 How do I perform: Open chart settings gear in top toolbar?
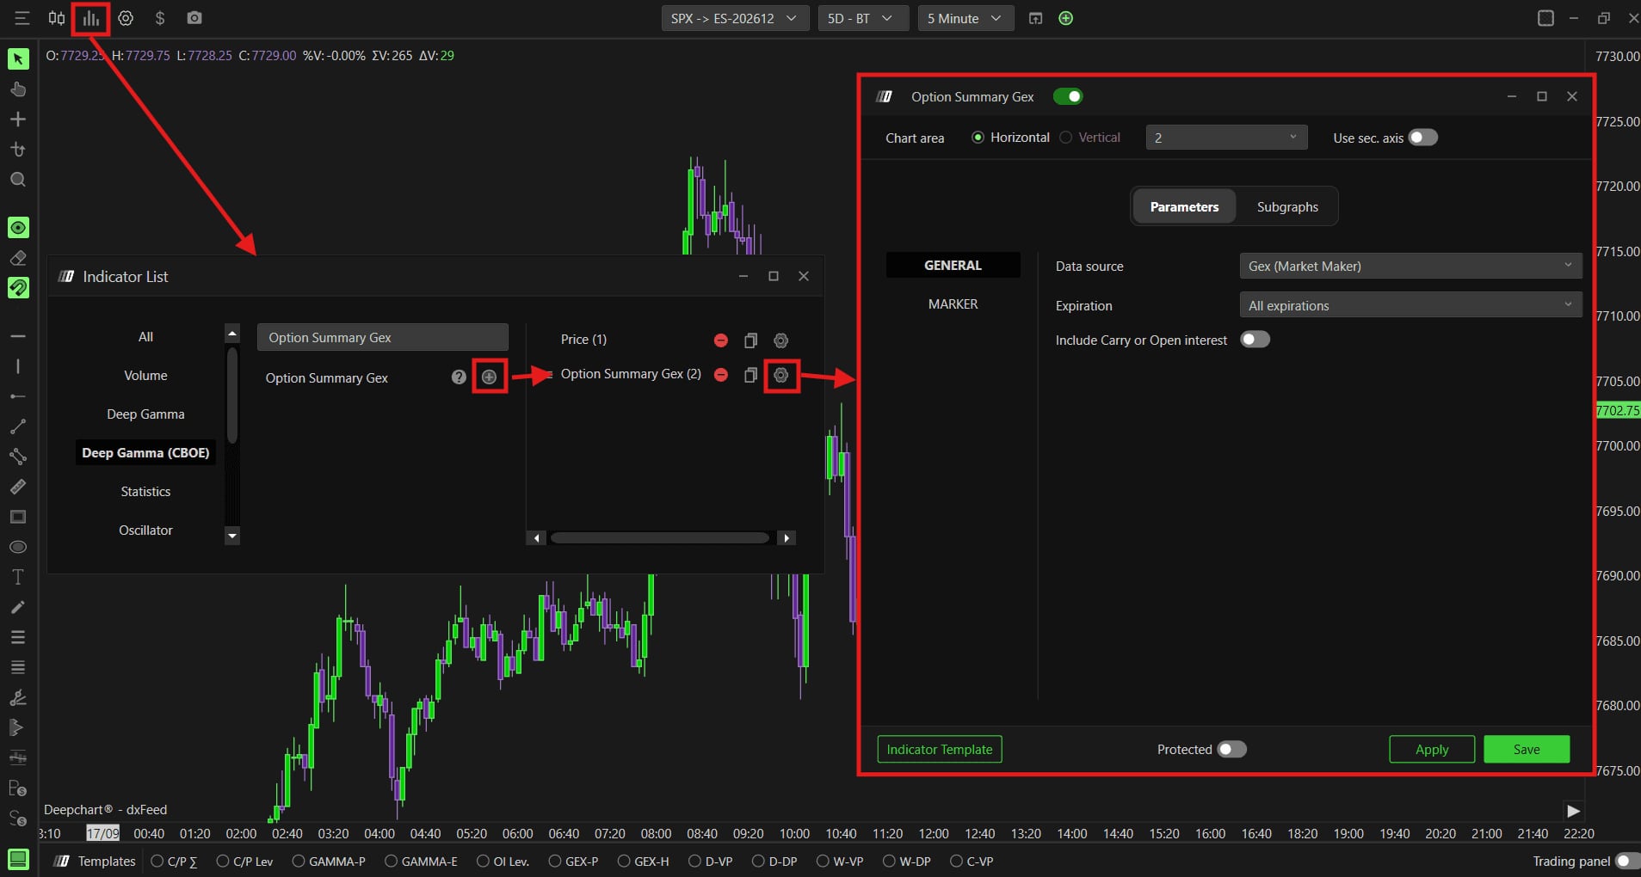tap(126, 18)
